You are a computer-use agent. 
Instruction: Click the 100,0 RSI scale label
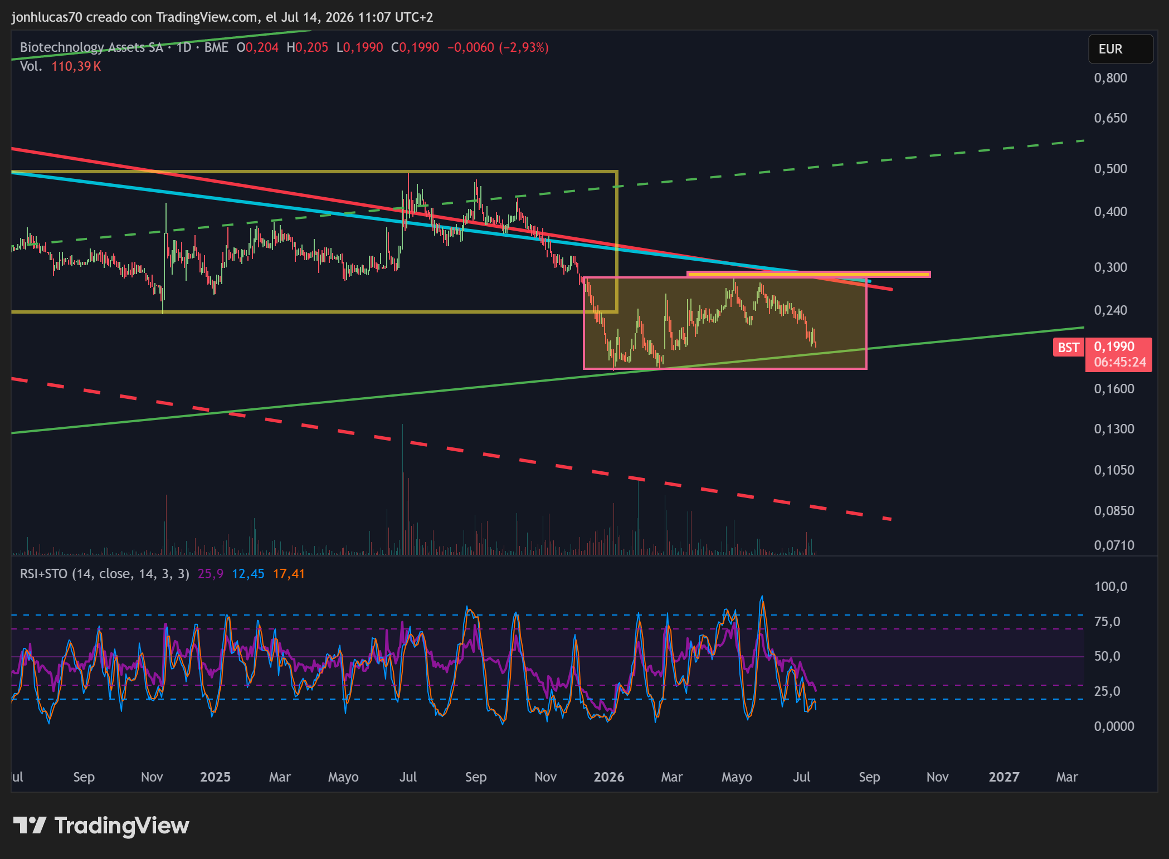coord(1110,587)
